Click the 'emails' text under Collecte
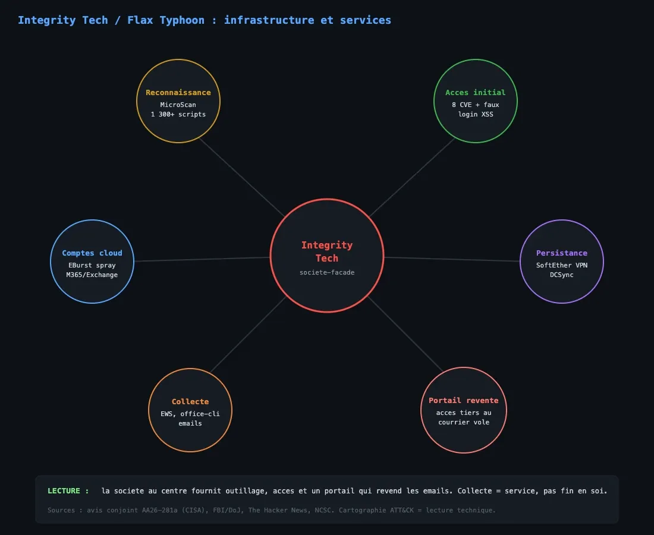 [x=190, y=423]
